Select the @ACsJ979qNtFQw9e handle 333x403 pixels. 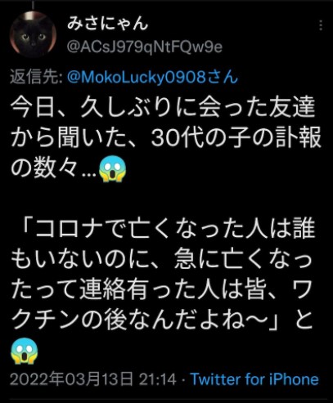(145, 47)
